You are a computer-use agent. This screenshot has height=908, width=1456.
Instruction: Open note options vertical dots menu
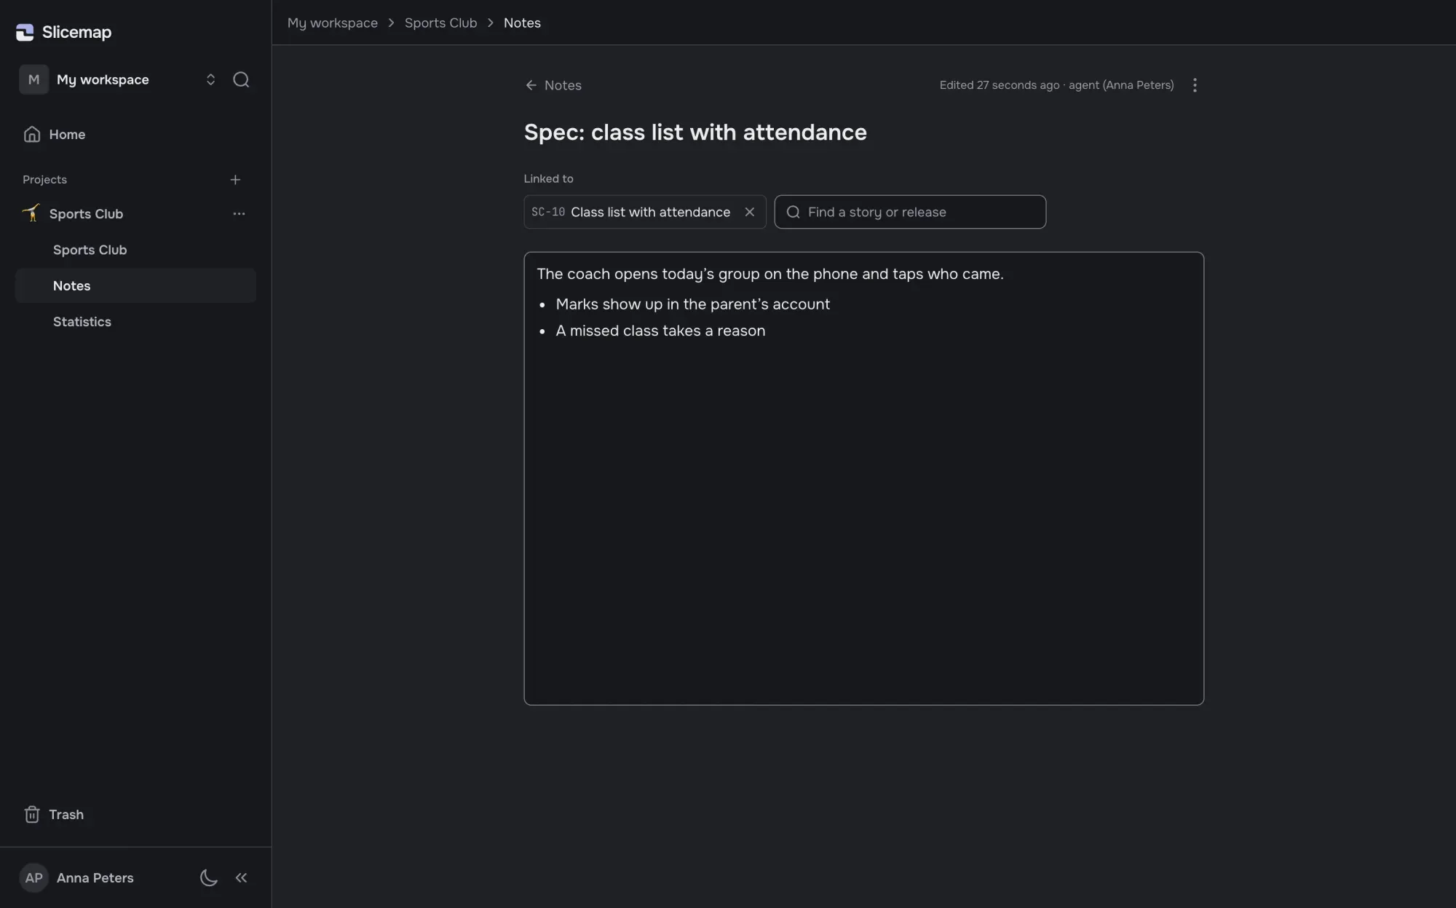pos(1195,85)
